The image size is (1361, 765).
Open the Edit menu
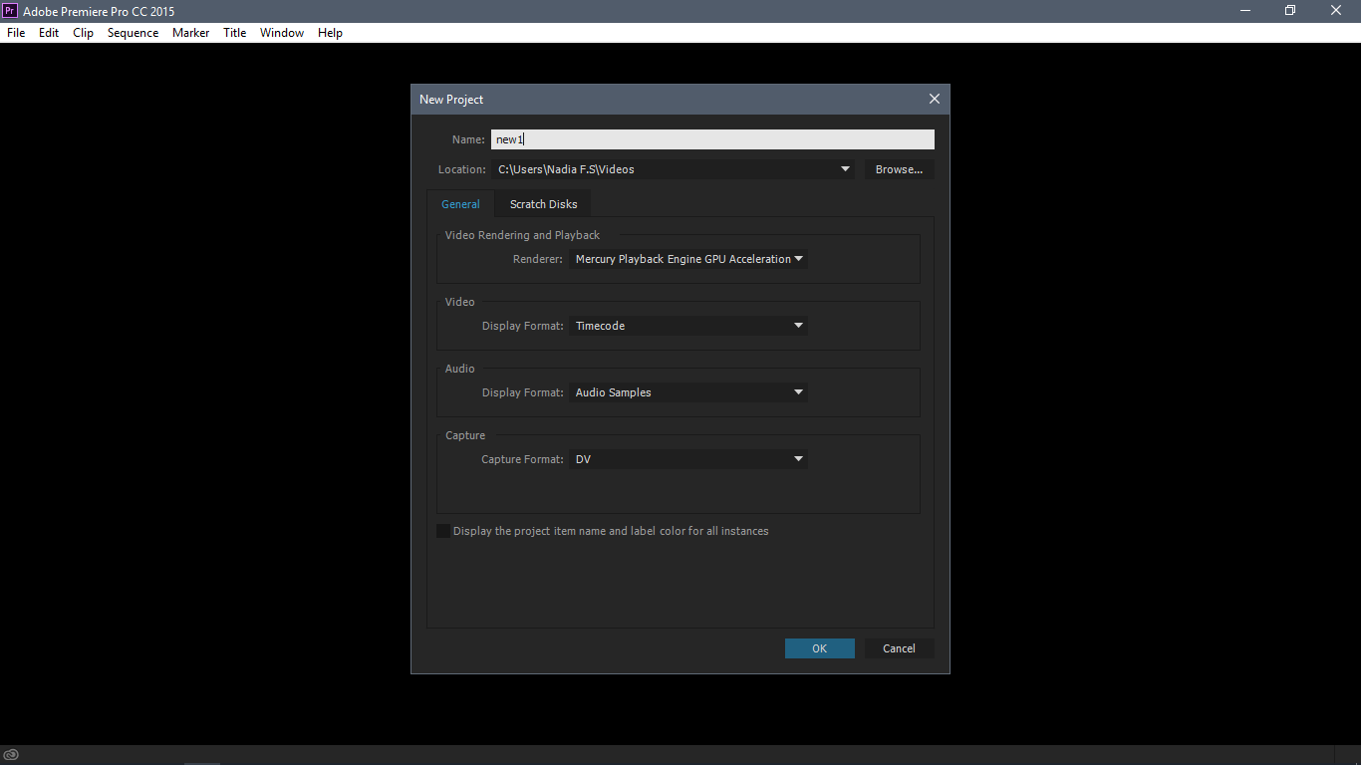(x=49, y=33)
